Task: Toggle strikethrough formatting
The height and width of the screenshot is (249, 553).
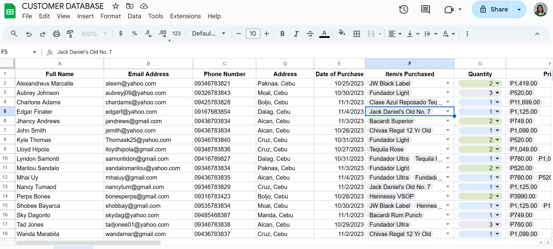Action: point(310,34)
